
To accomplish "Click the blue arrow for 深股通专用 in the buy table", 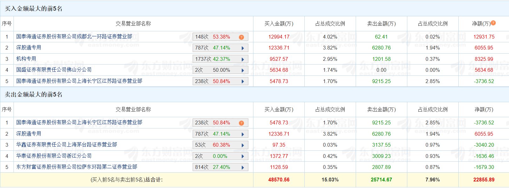I will click(243, 48).
